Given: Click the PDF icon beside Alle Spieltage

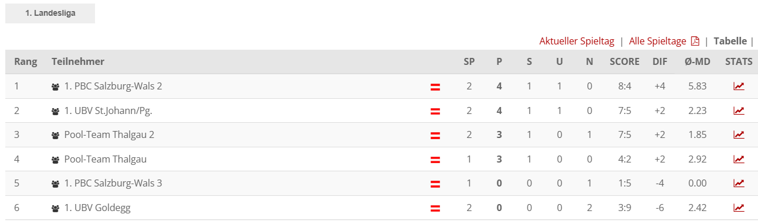Looking at the screenshot, I should tap(695, 41).
